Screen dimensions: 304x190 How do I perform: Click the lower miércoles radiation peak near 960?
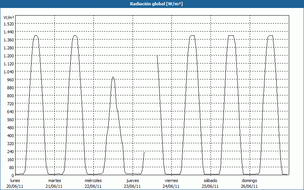click(113, 77)
